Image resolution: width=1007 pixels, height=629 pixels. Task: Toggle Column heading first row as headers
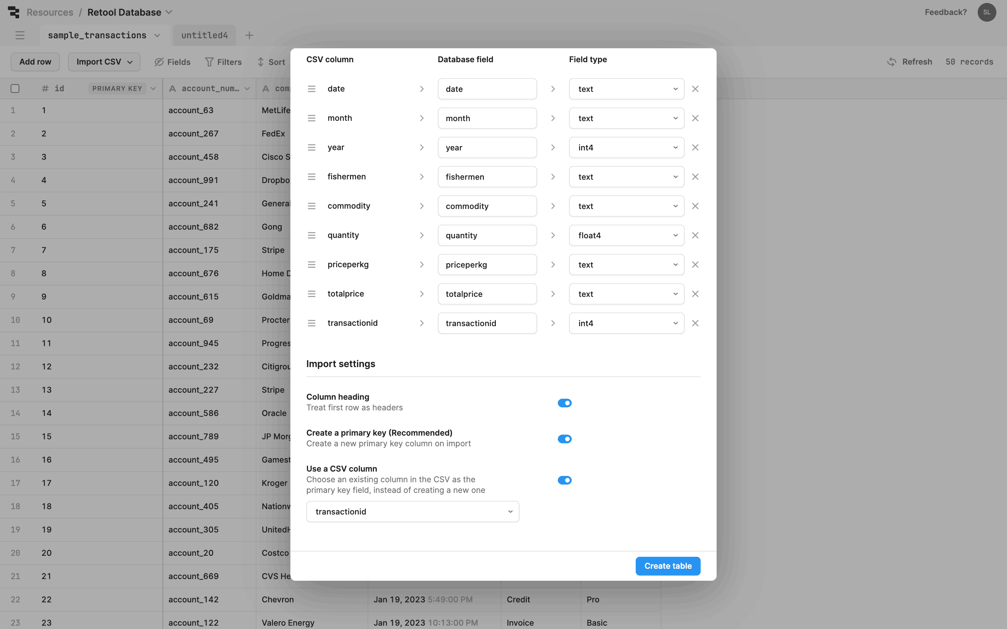click(x=565, y=403)
